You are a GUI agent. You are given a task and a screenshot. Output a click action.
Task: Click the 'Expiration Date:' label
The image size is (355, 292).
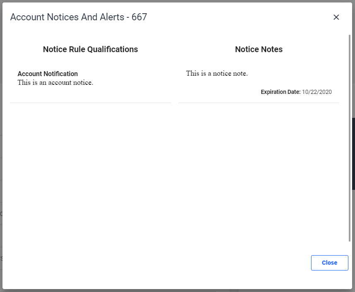click(280, 92)
